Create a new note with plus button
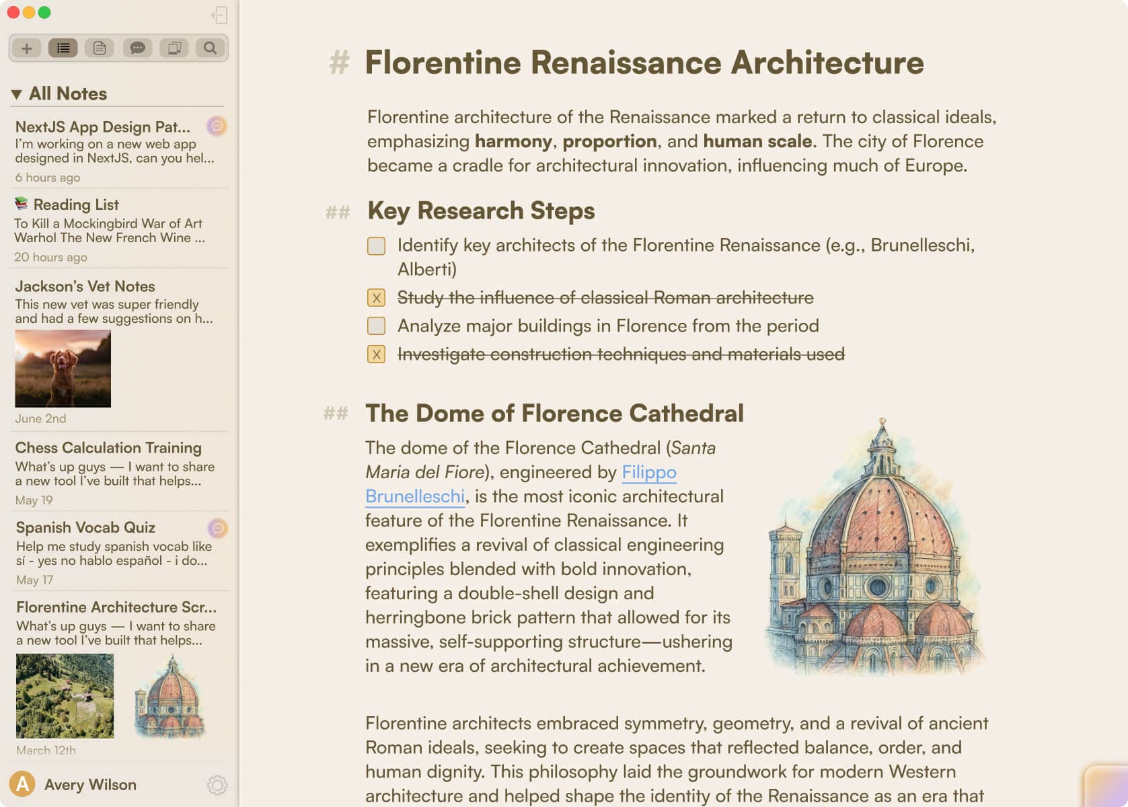This screenshot has height=807, width=1128. pyautogui.click(x=27, y=48)
